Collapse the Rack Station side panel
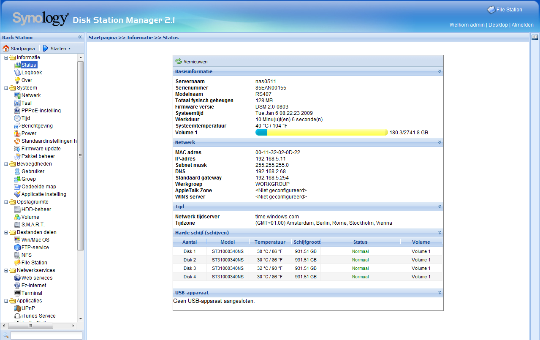The image size is (540, 340). (x=80, y=38)
